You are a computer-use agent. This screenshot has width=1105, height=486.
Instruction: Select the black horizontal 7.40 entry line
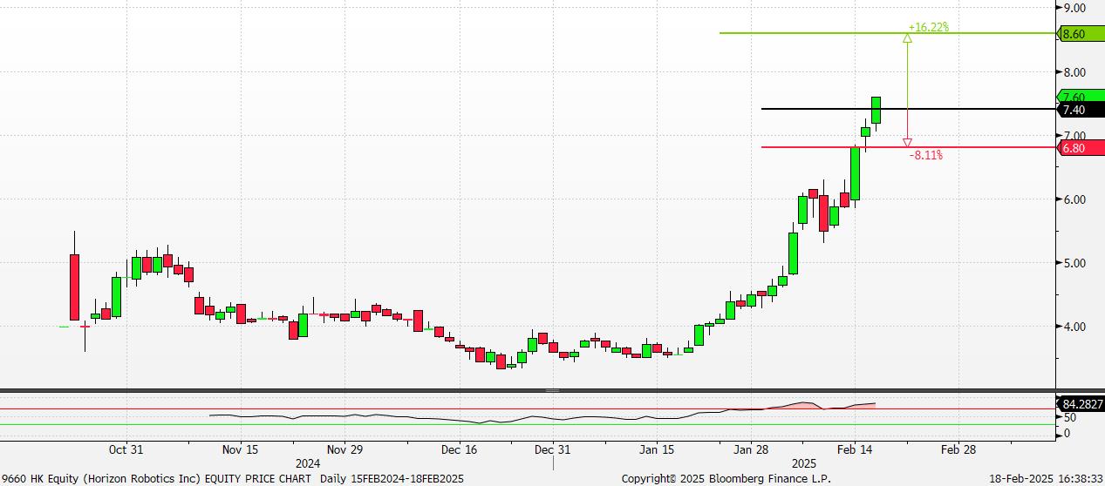909,109
